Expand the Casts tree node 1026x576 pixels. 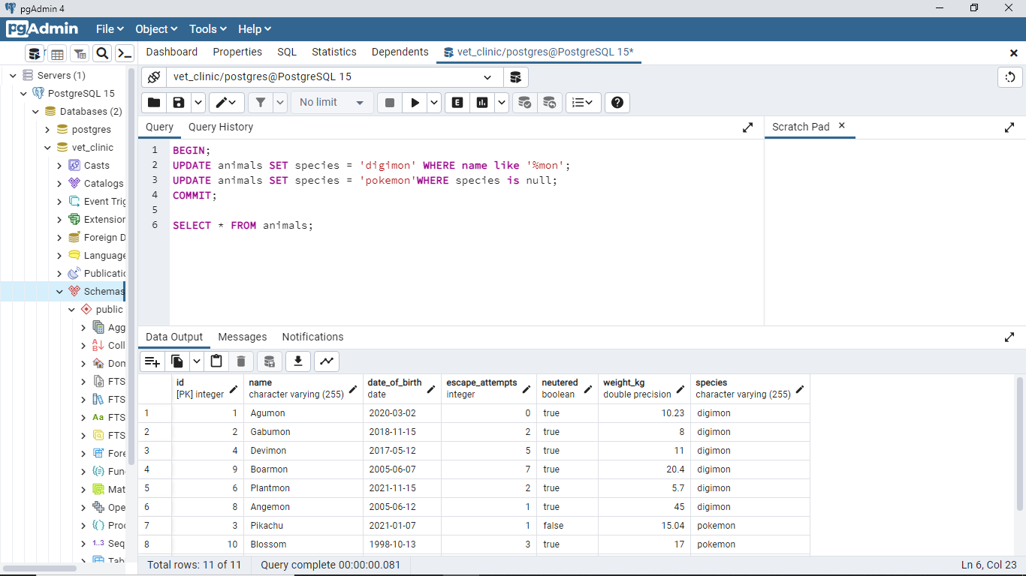(x=59, y=166)
